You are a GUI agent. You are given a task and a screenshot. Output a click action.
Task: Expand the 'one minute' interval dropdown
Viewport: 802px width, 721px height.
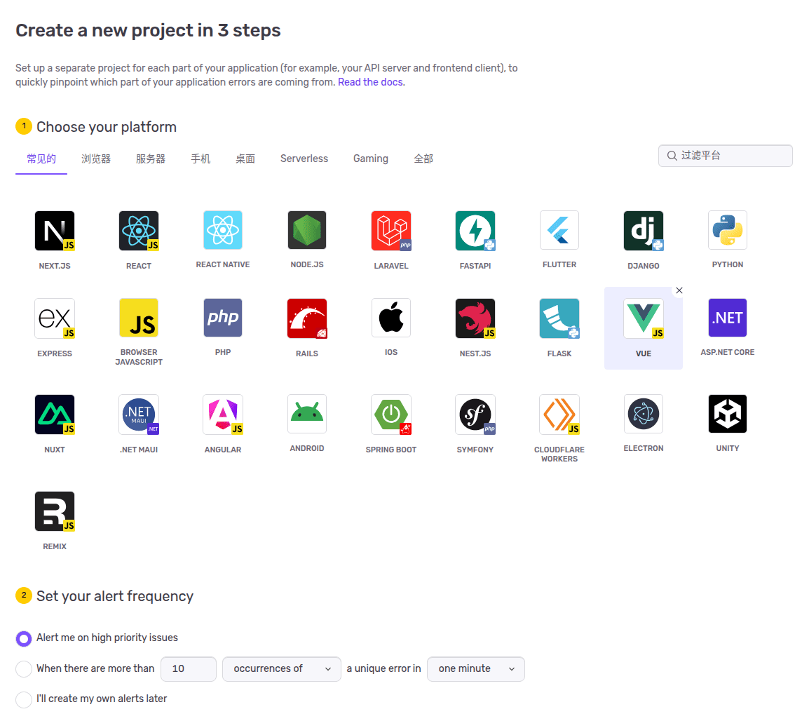coord(476,669)
